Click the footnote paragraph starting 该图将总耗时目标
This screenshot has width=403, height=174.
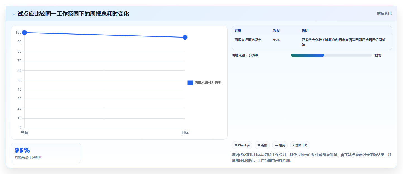pos(312,158)
